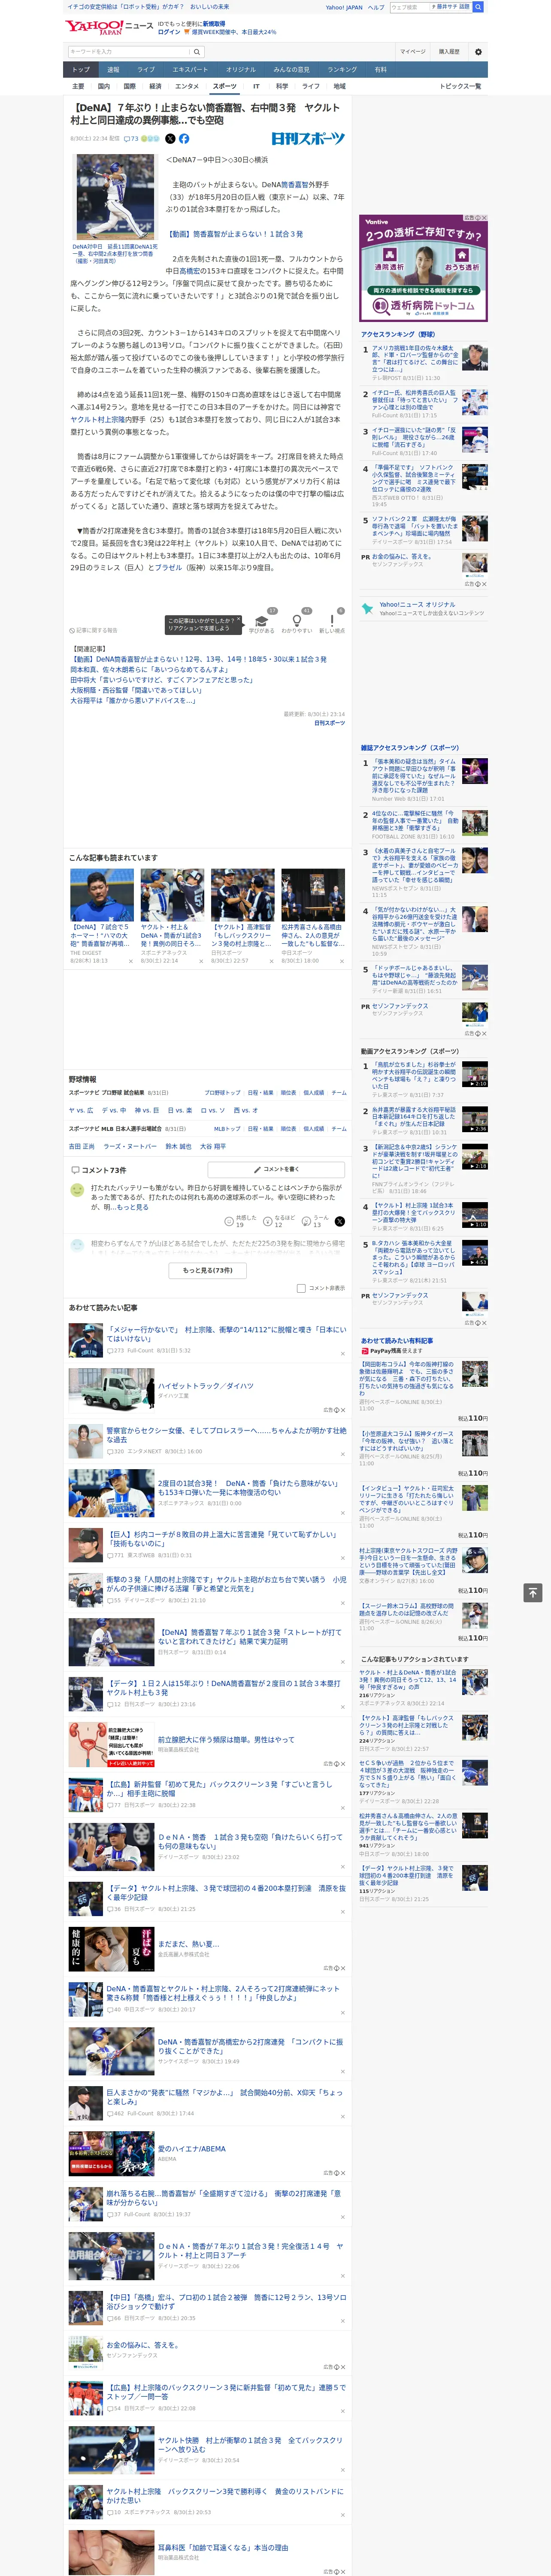
Task: Close the reaction prompt tooltip
Action: point(238,620)
